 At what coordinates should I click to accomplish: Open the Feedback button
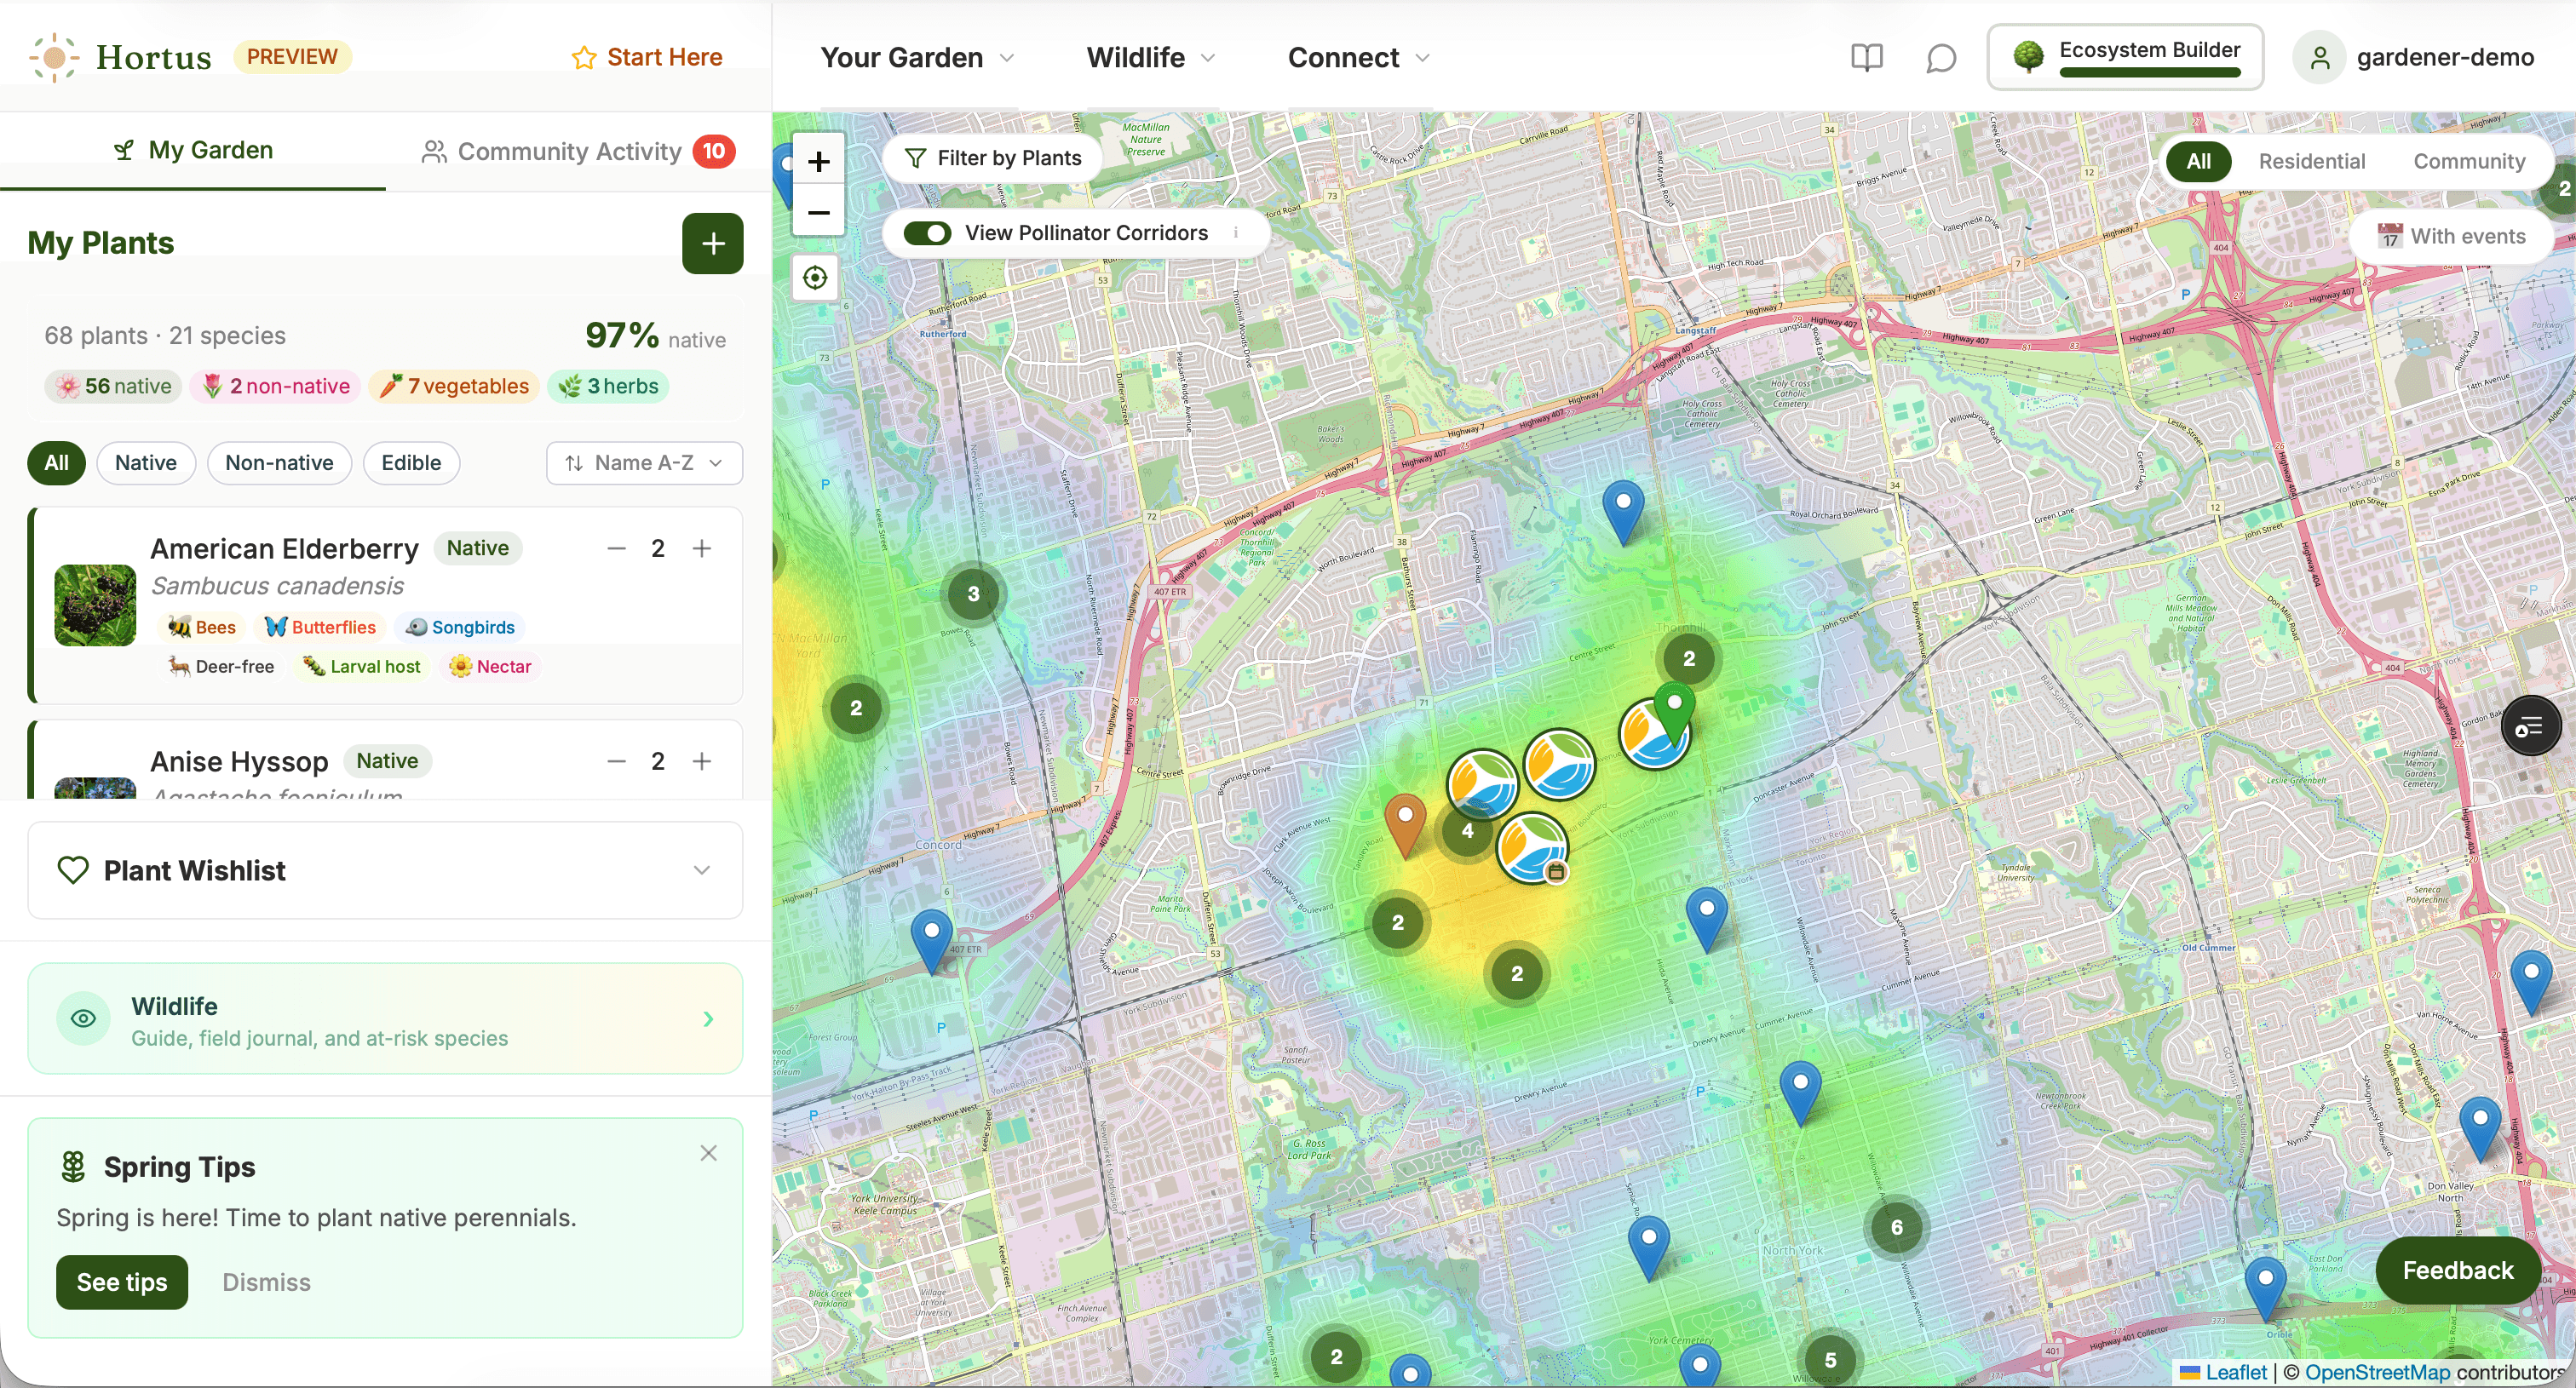pyautogui.click(x=2457, y=1270)
